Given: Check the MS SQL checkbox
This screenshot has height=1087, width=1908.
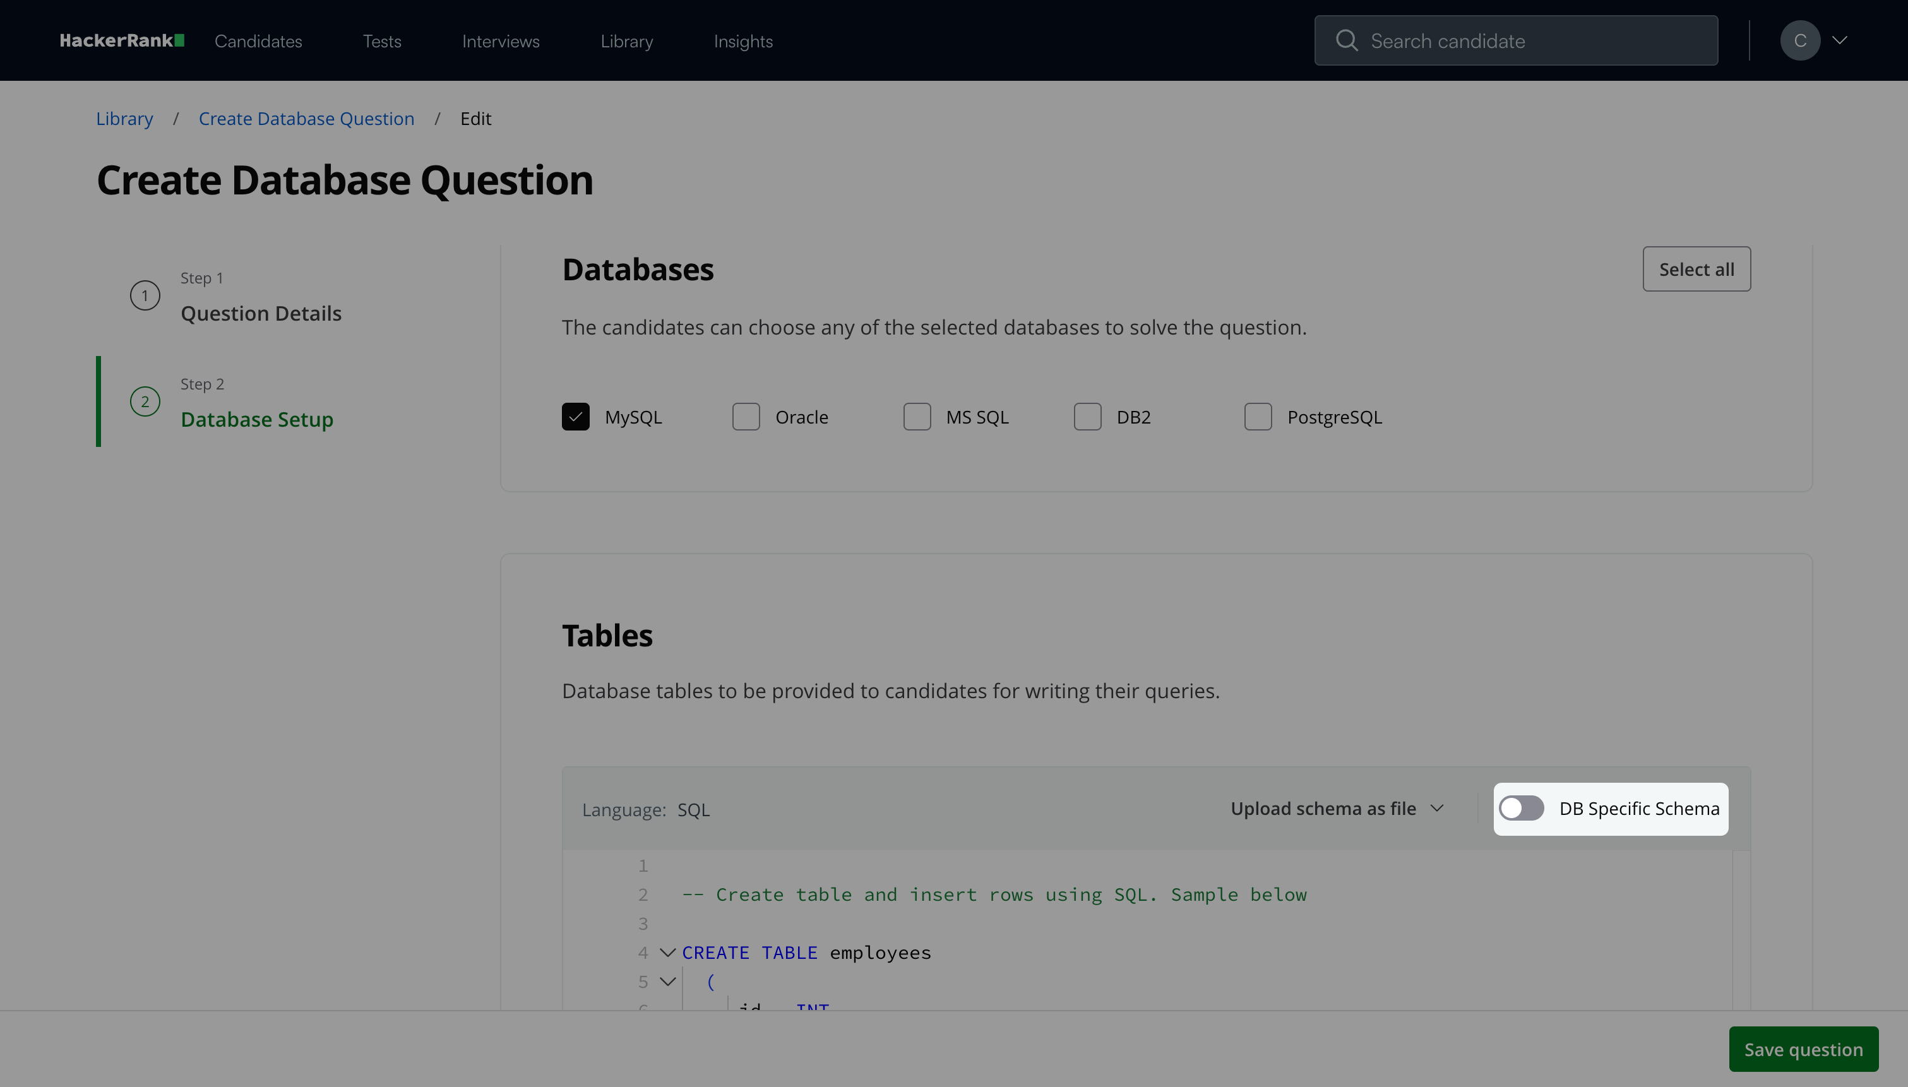Looking at the screenshot, I should (917, 417).
